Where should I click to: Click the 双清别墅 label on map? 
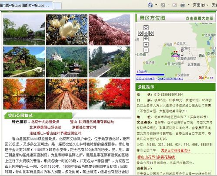click(183, 75)
